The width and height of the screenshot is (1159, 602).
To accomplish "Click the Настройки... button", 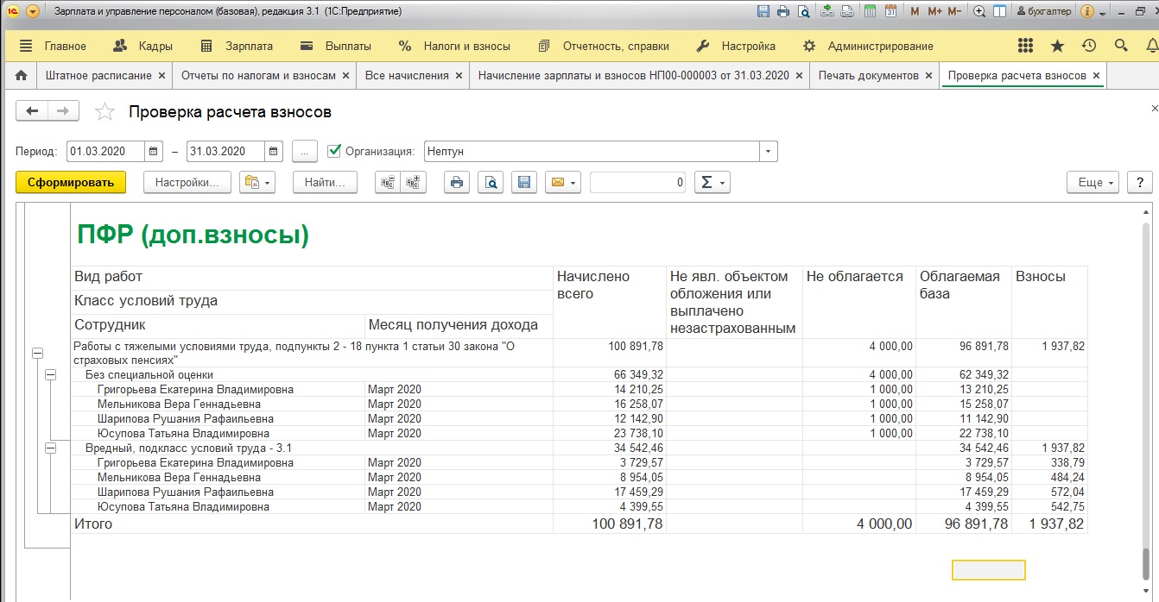I will [x=187, y=182].
